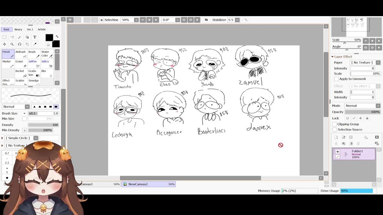Choose the Bucket fill tool
The width and height of the screenshot is (383, 215).
pyautogui.click(x=21, y=73)
